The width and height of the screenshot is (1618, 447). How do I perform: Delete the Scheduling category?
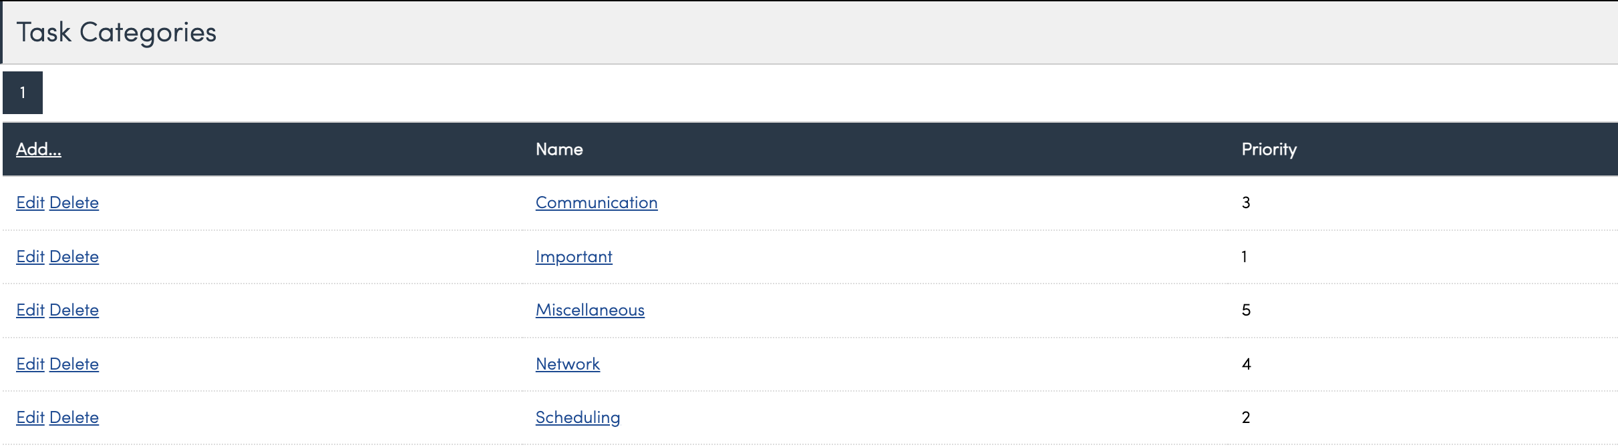pos(74,417)
